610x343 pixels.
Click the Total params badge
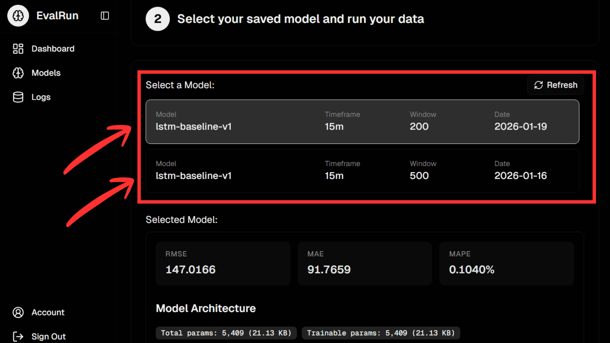[x=226, y=333]
